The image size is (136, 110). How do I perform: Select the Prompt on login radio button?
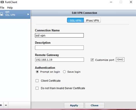pyautogui.click(x=37, y=72)
